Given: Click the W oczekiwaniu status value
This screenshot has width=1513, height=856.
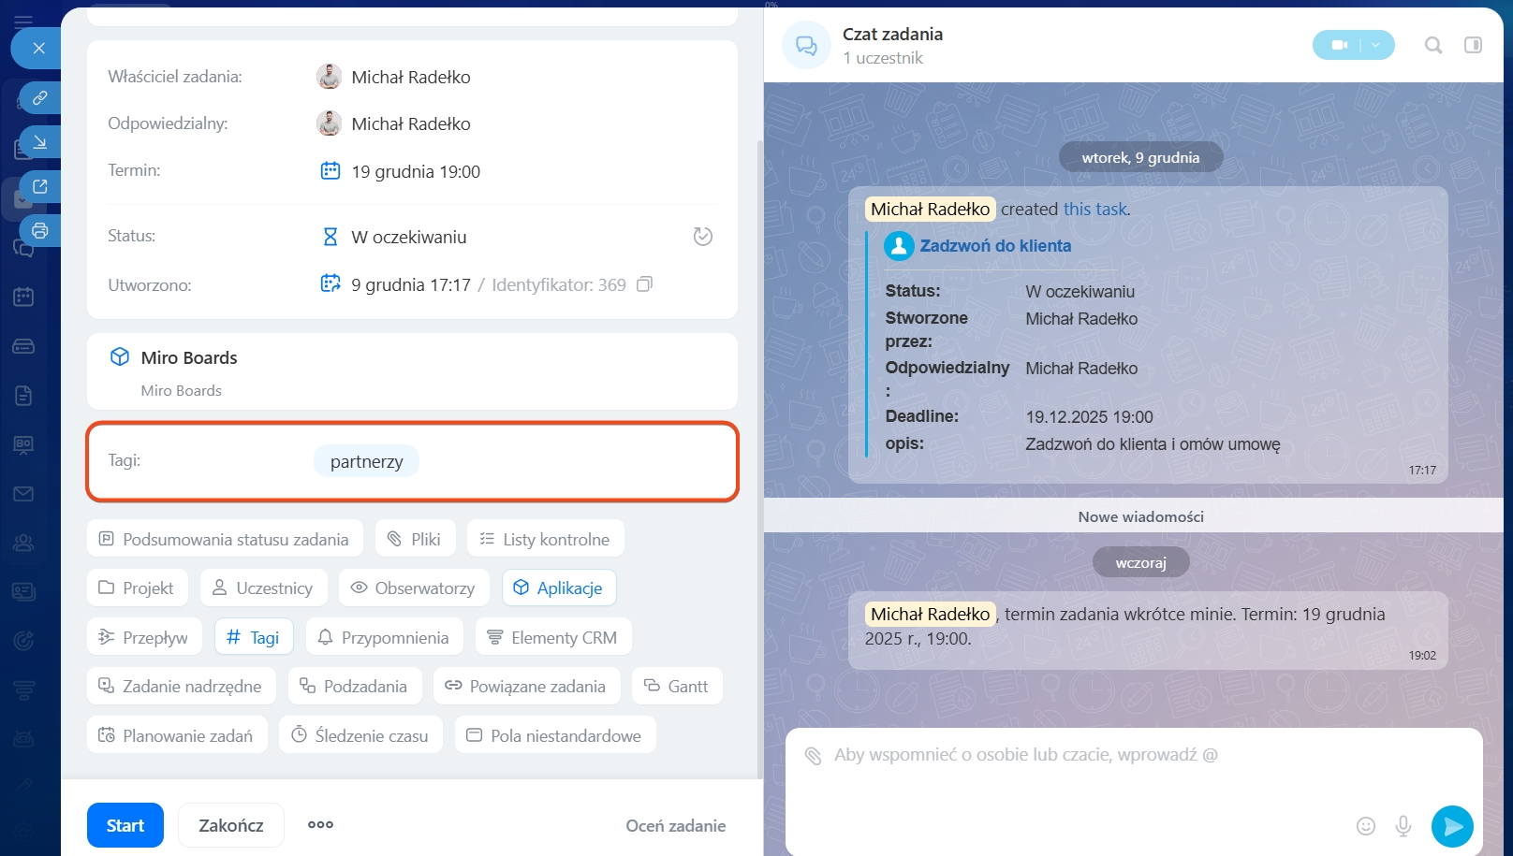Looking at the screenshot, I should 409,237.
